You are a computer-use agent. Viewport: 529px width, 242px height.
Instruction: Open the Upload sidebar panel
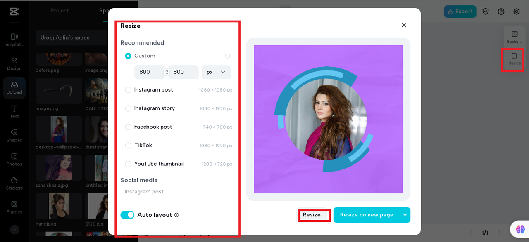pyautogui.click(x=14, y=88)
